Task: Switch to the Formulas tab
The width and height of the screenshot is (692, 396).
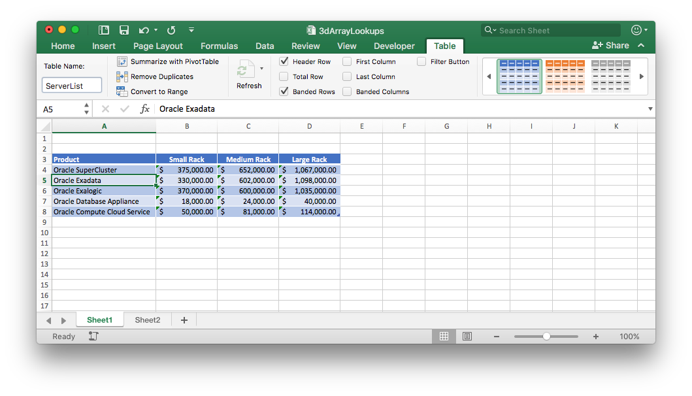Action: [219, 46]
